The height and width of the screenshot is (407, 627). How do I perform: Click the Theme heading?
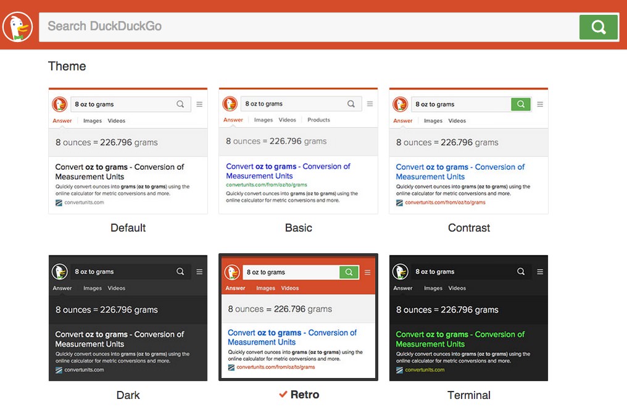pyautogui.click(x=67, y=66)
